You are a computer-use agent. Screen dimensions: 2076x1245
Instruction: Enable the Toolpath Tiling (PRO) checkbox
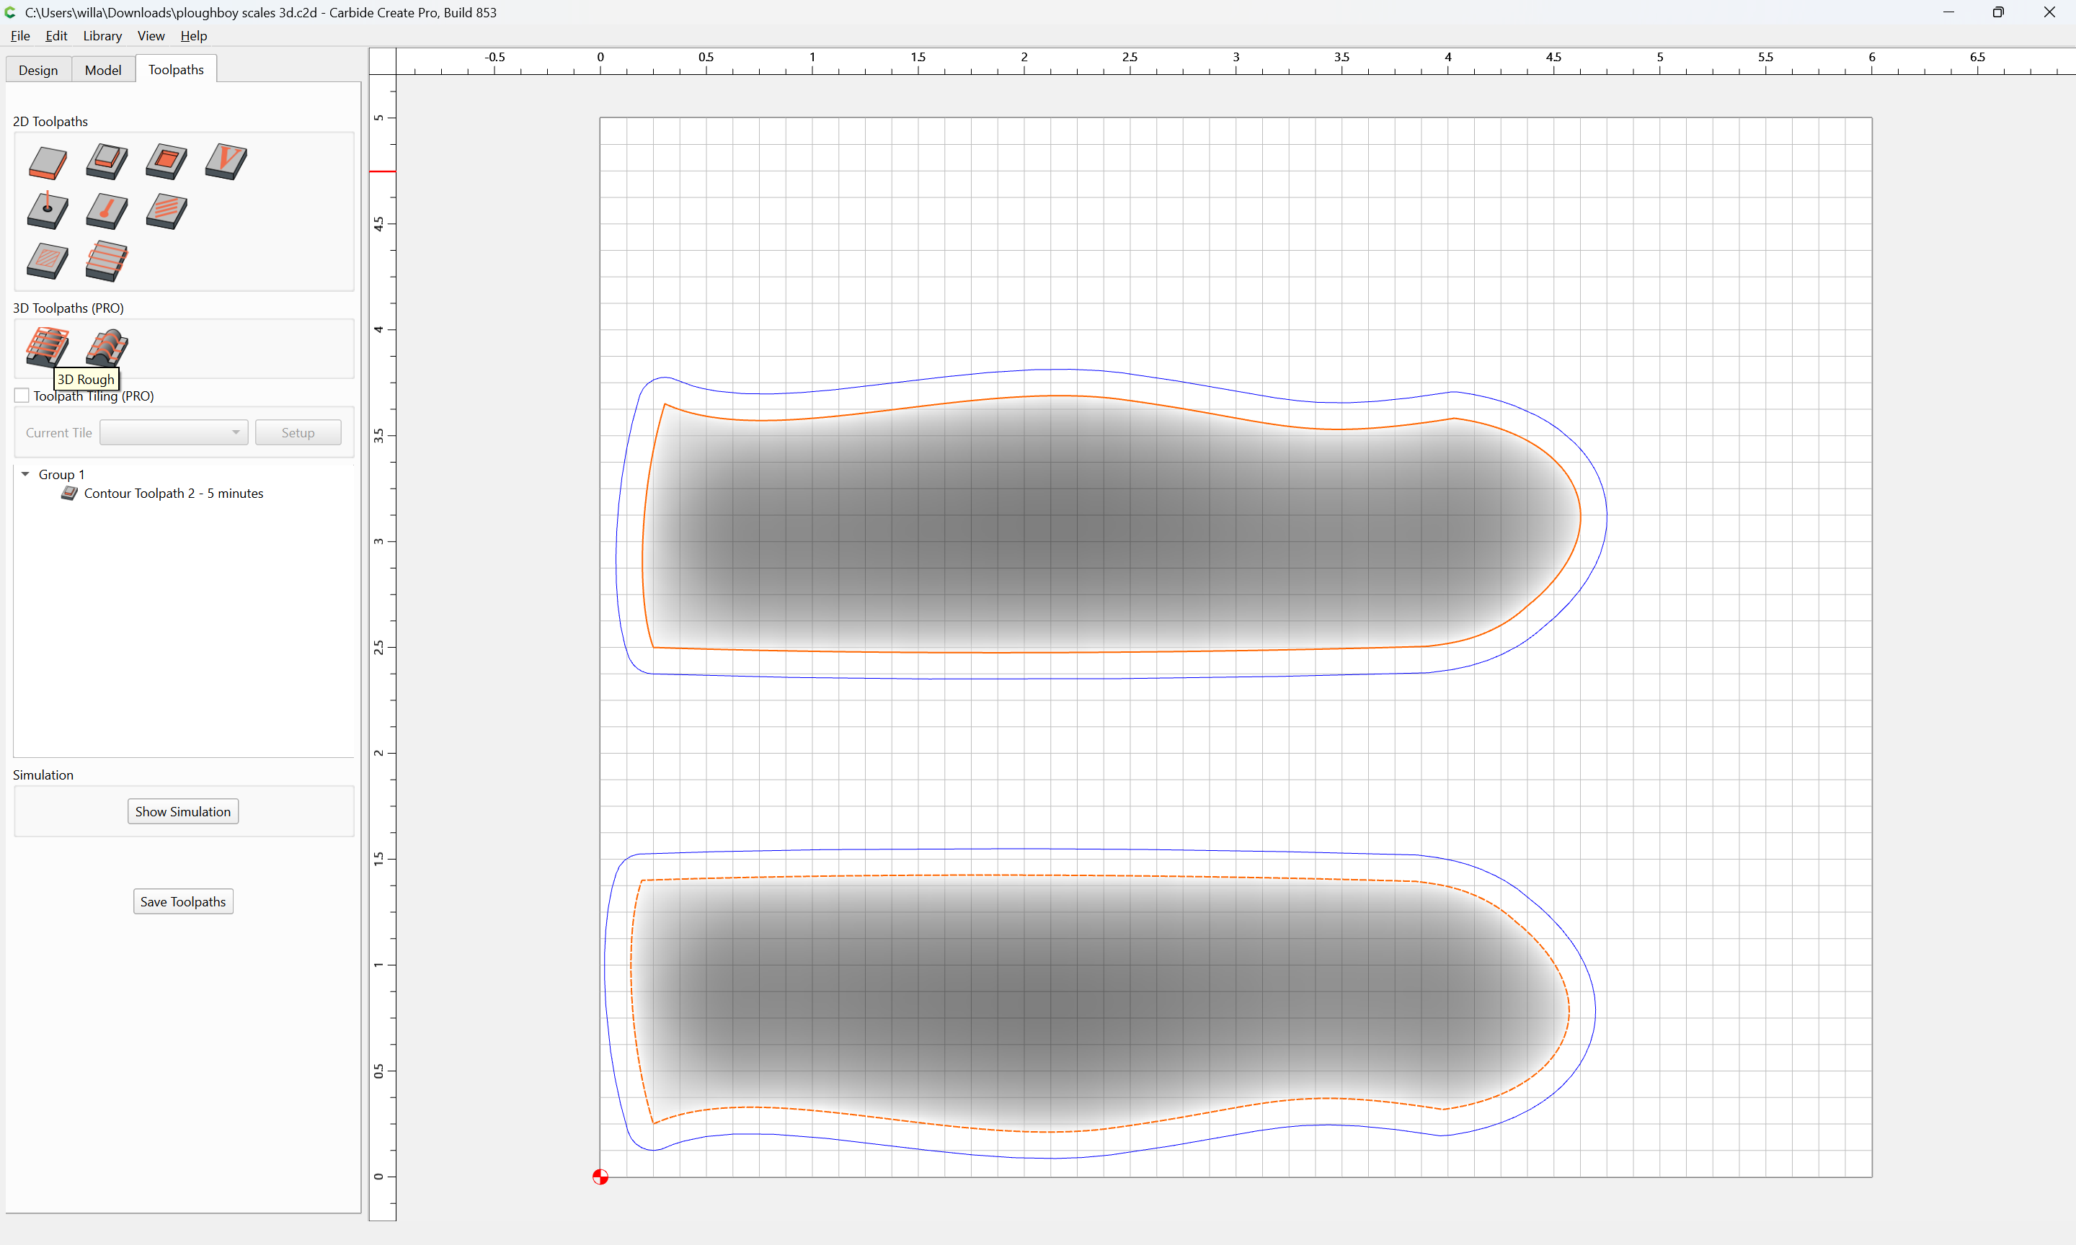[x=22, y=395]
